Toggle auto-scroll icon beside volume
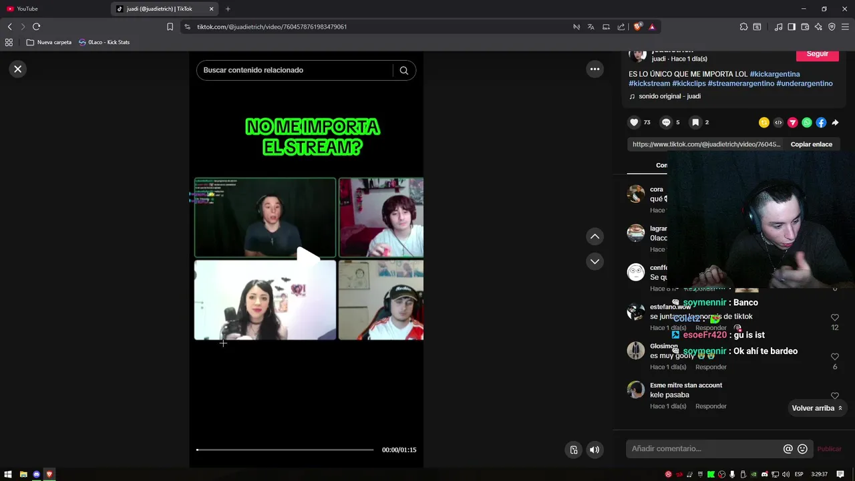The width and height of the screenshot is (855, 481). 574,450
